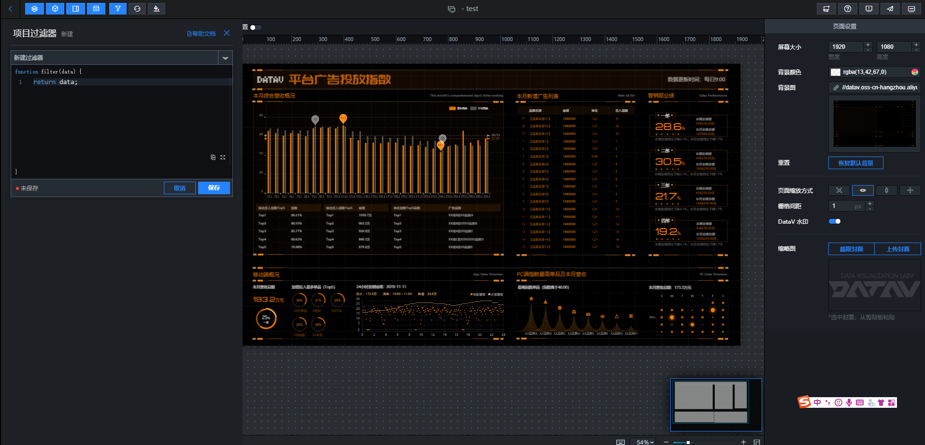Increase grid spacing with plus stepper
Screen dimensions: 925x445
click(x=870, y=203)
